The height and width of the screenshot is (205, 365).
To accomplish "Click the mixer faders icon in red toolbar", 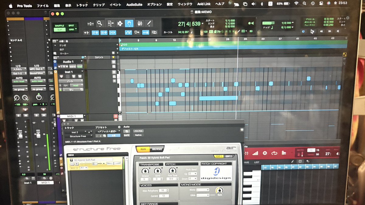I will 247,153.
